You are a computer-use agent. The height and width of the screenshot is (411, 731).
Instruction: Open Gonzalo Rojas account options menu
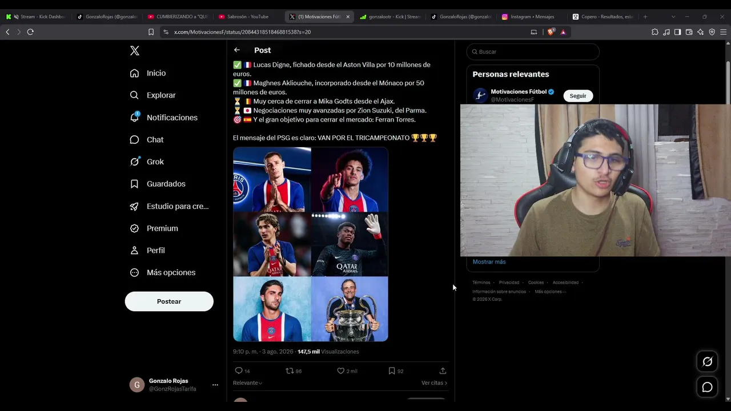pos(215,385)
